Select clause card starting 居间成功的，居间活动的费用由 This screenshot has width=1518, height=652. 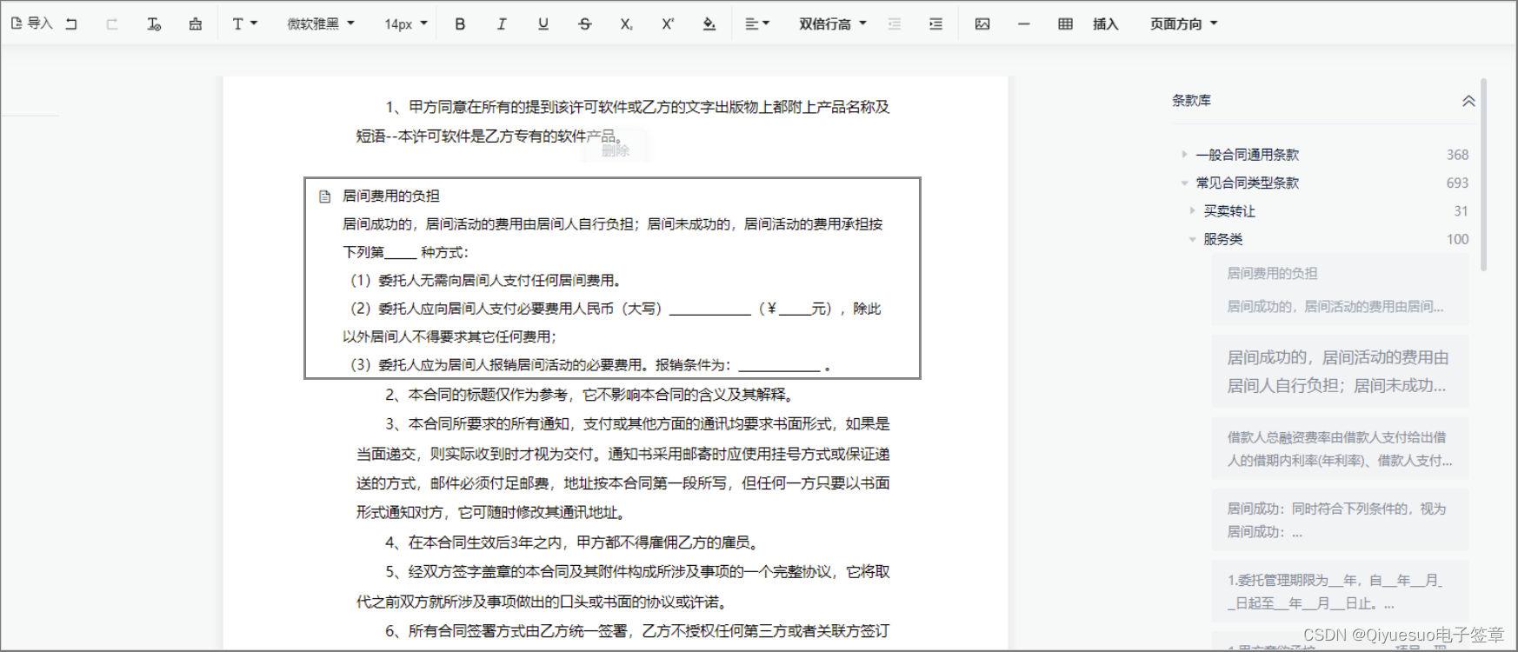tap(1340, 371)
